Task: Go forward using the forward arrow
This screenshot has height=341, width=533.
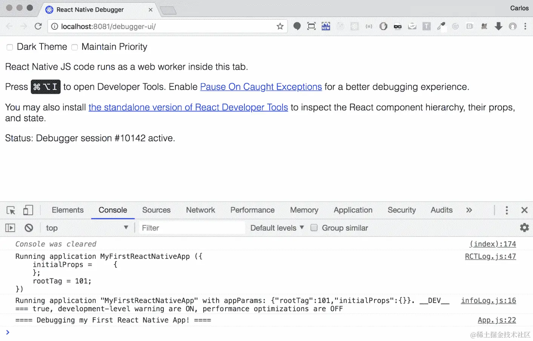Action: pyautogui.click(x=23, y=26)
